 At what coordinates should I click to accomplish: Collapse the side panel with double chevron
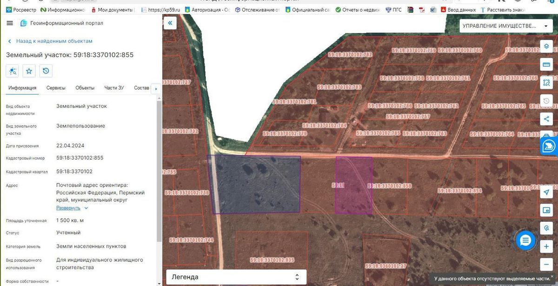[170, 23]
